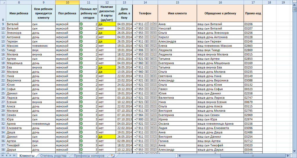Select the cell ваш племянник Максим
Screen dimensions: 297x158
click(220, 46)
